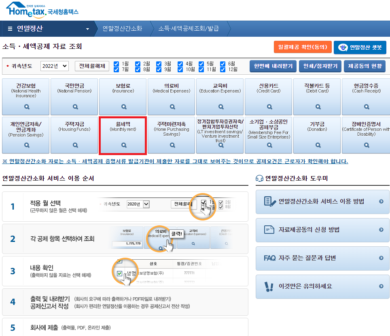Toggle the 6월 month checkbox
Image resolution: width=390 pixels, height=336 pixels.
click(x=222, y=63)
